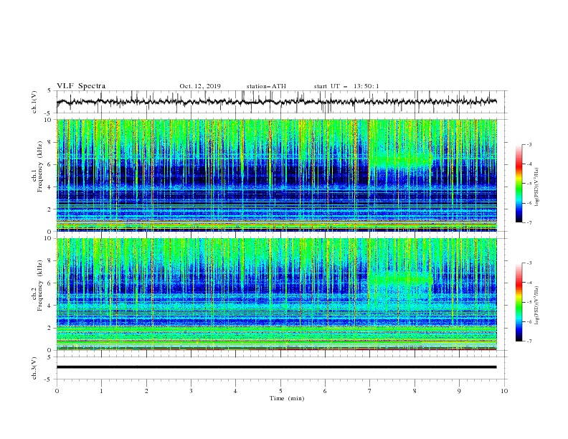Image resolution: width=568 pixels, height=439 pixels.
Task: Select the ch.2 "Frequency (kHz)" axis label
Action: (40, 286)
